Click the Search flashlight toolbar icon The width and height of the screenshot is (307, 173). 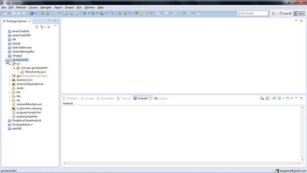[147, 13]
